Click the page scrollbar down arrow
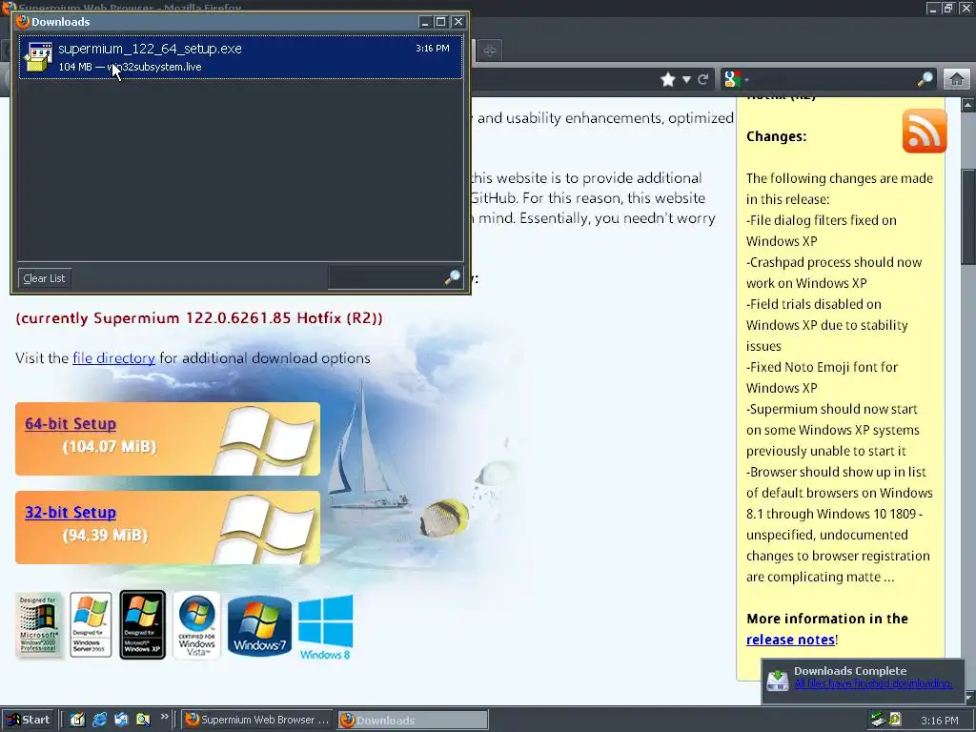Image resolution: width=976 pixels, height=732 pixels. tap(968, 697)
